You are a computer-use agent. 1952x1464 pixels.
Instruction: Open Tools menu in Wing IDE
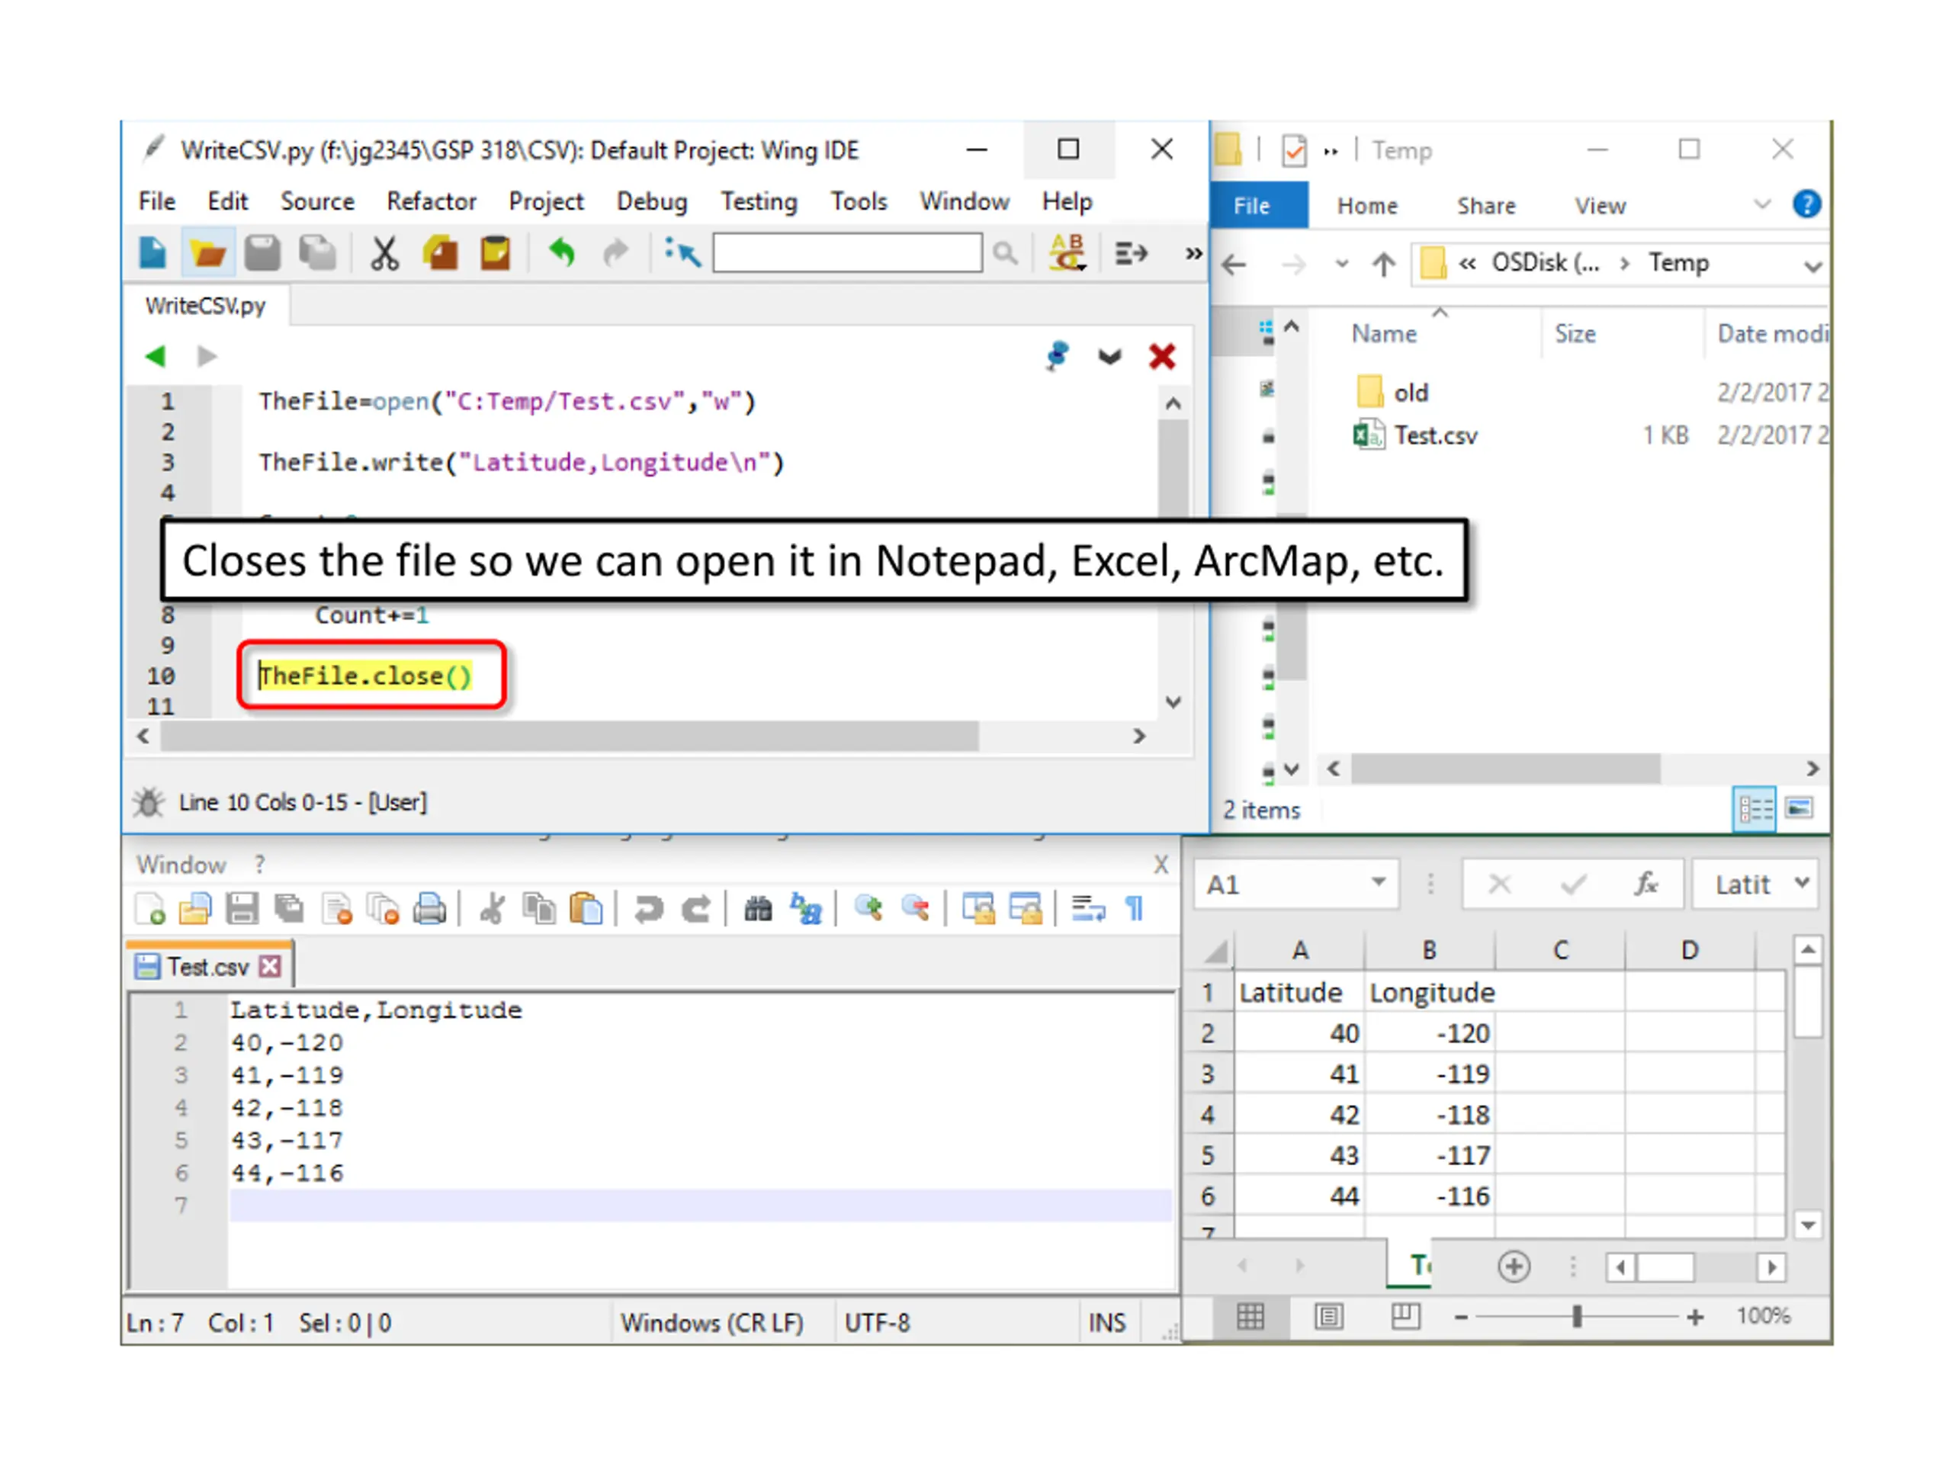pyautogui.click(x=859, y=201)
